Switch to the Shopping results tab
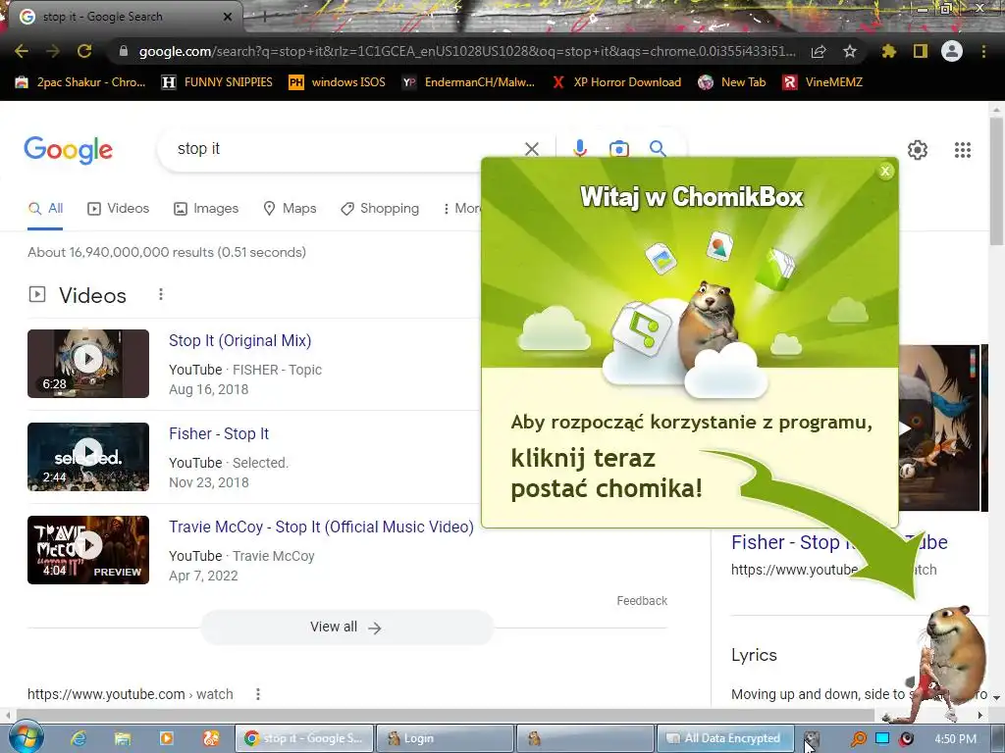This screenshot has width=1005, height=753. point(380,208)
